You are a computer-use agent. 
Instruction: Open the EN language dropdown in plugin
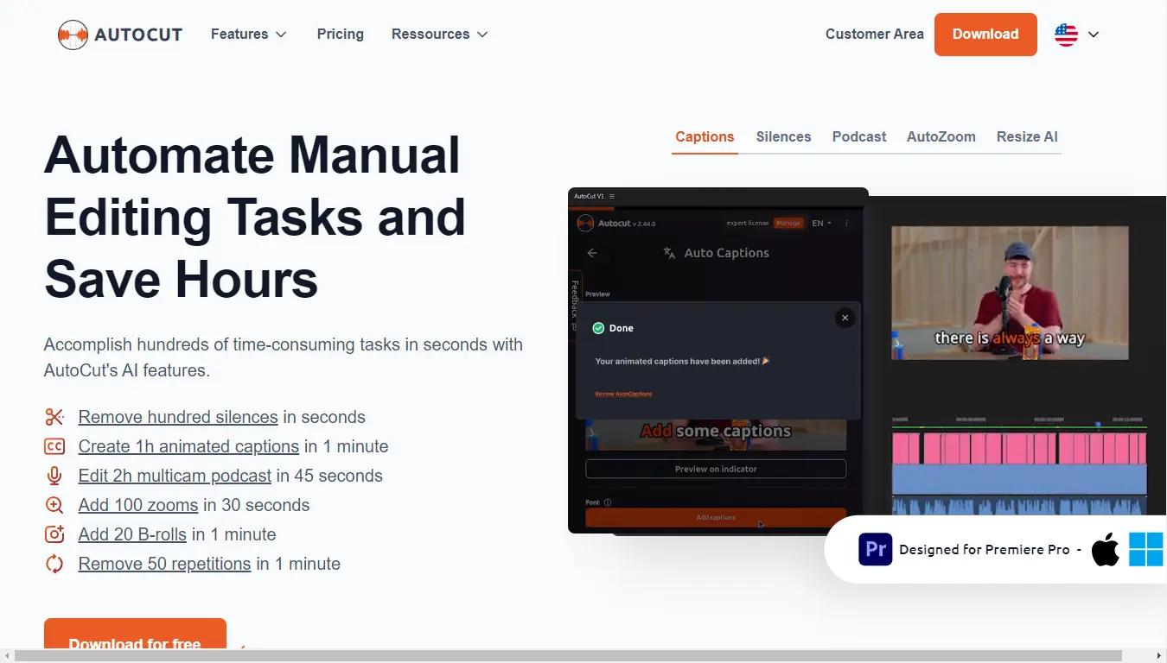point(821,223)
